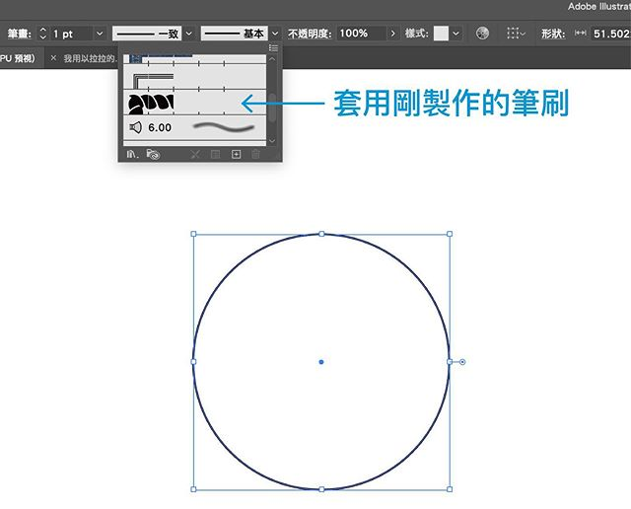631x509 pixels.
Task: Edit the shape width value 51.502
Action: [610, 34]
